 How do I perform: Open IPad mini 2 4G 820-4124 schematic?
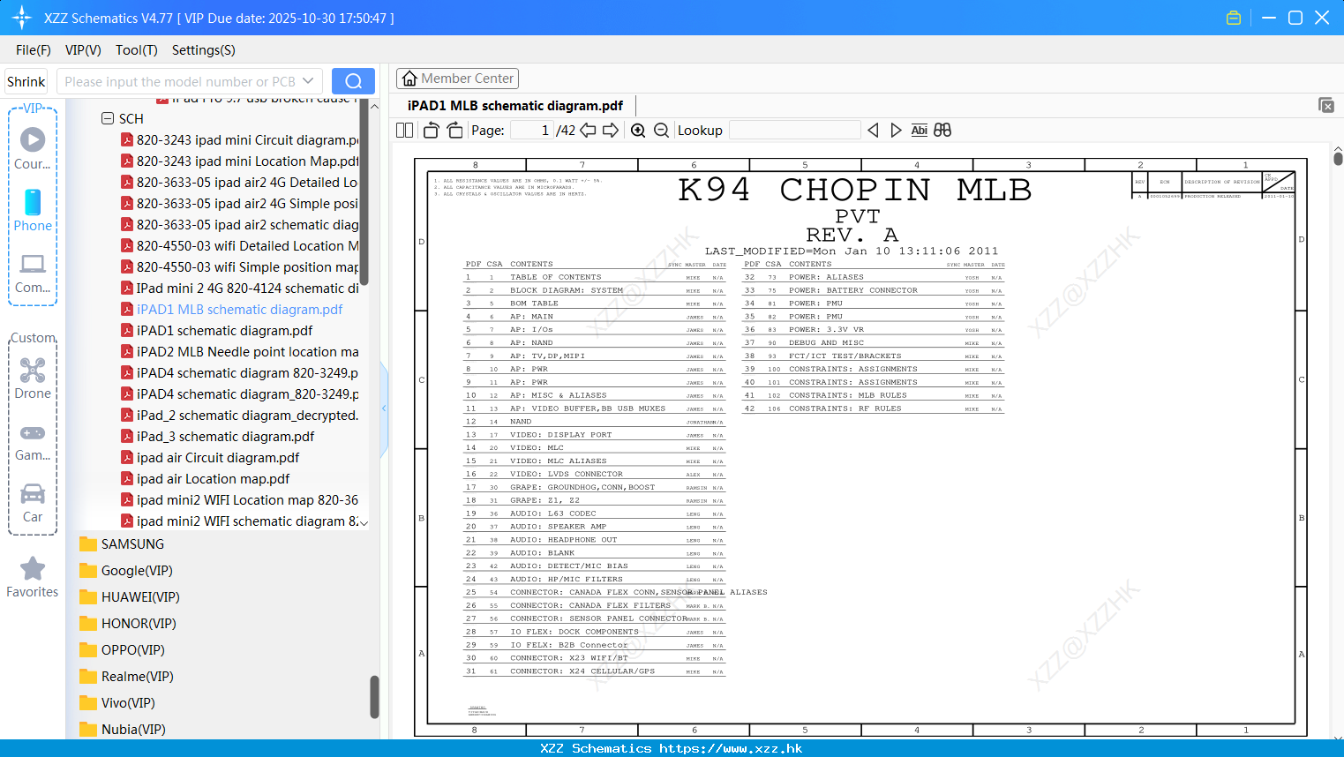click(240, 288)
